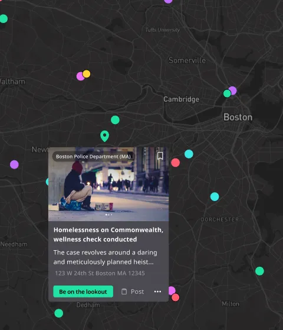Select the pink dot beside the yellow dot
This screenshot has width=283, height=330.
[80, 76]
